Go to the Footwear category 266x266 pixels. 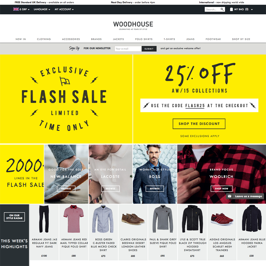(x=213, y=39)
